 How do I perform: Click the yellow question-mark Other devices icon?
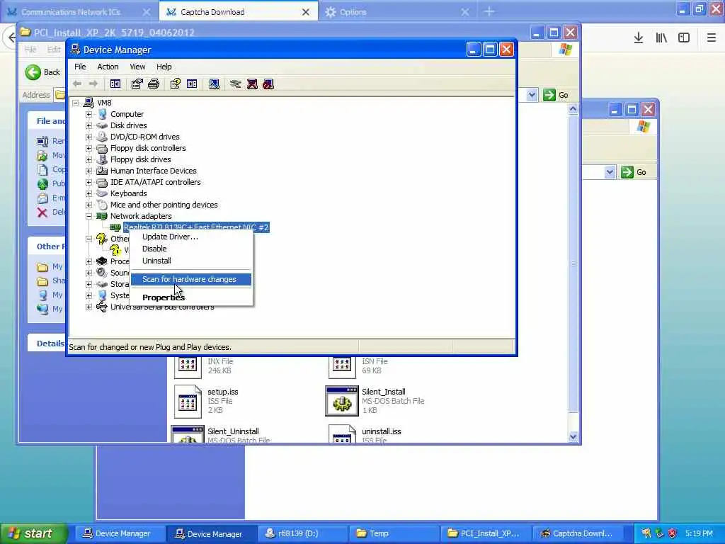pyautogui.click(x=101, y=239)
